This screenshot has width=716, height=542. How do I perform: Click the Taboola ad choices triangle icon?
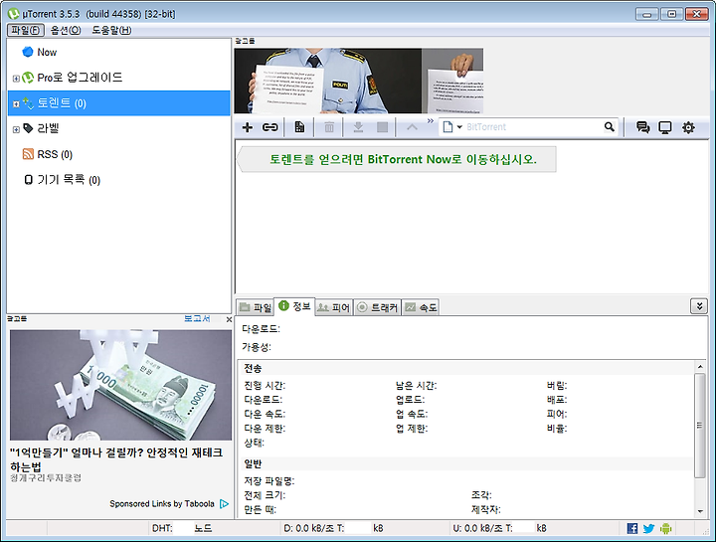click(x=224, y=503)
